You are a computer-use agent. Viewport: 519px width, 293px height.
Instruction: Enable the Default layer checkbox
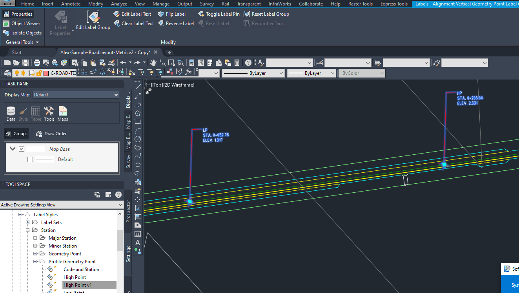click(x=30, y=159)
